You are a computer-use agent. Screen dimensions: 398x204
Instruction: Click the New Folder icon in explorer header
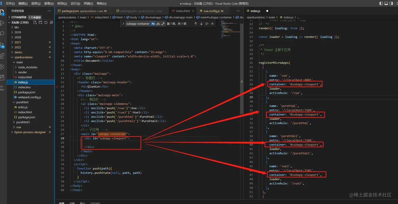pos(41,23)
